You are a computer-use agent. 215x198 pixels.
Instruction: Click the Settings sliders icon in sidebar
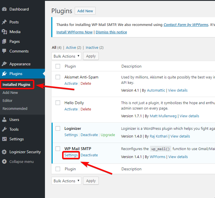coord(4,139)
